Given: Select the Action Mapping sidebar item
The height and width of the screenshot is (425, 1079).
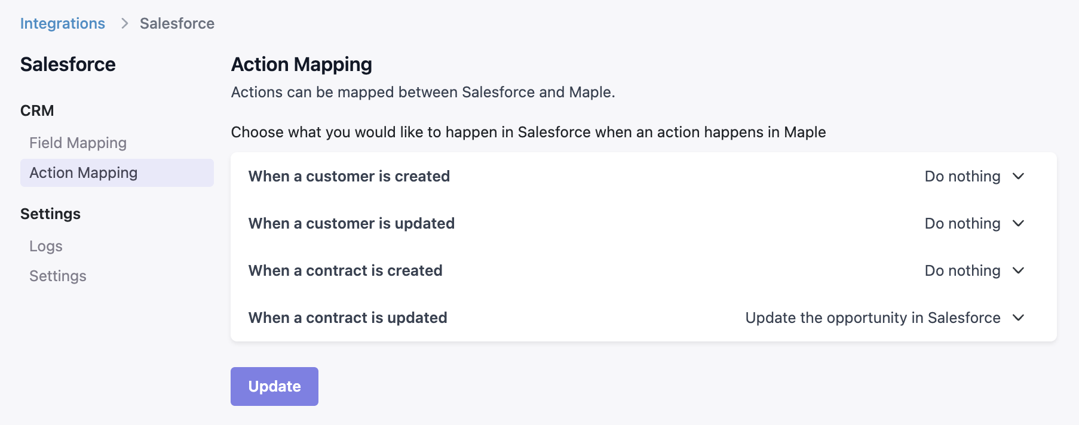Looking at the screenshot, I should coord(84,173).
